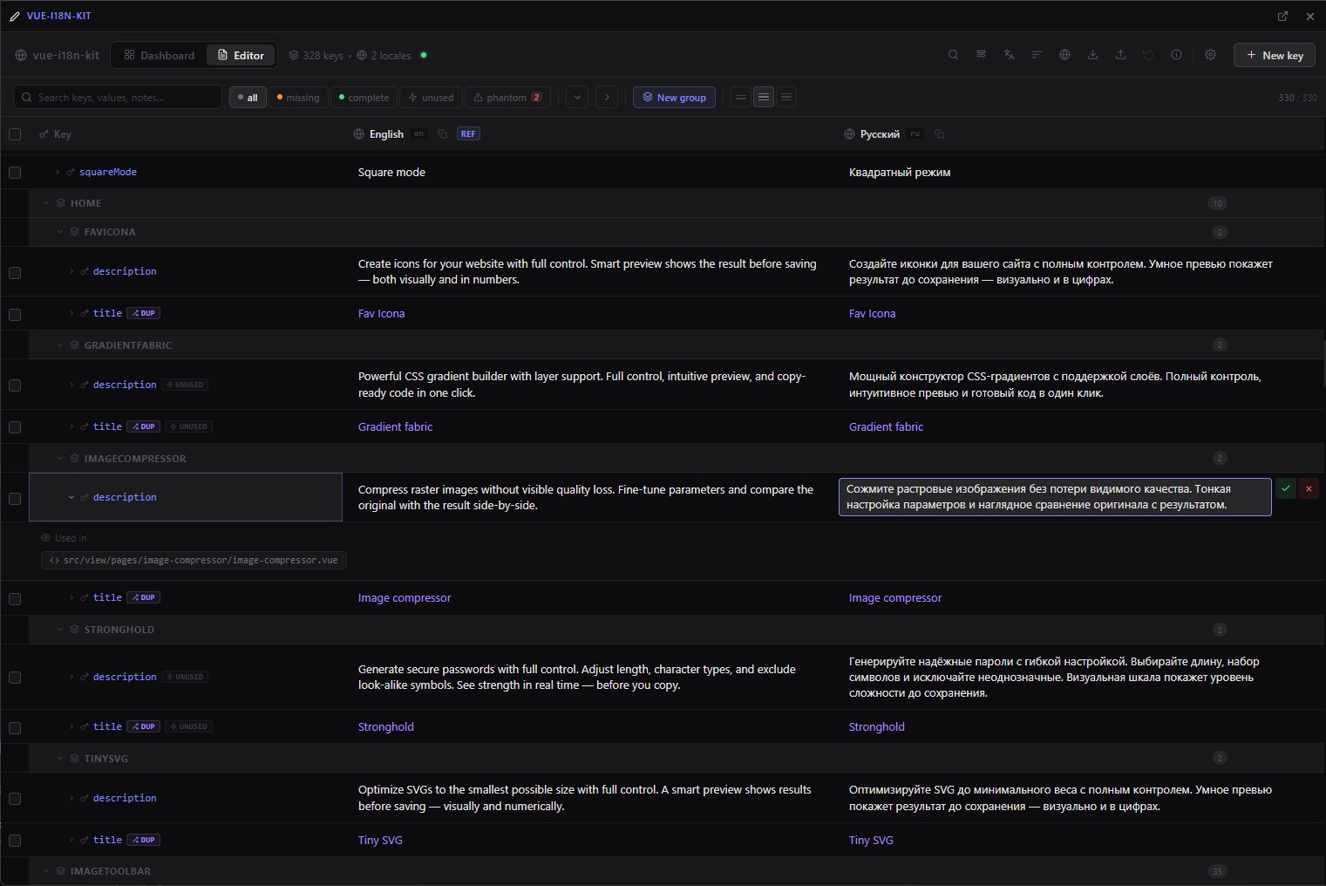Confirm the Russian translation with the green checkmark
This screenshot has width=1326, height=886.
pos(1285,489)
